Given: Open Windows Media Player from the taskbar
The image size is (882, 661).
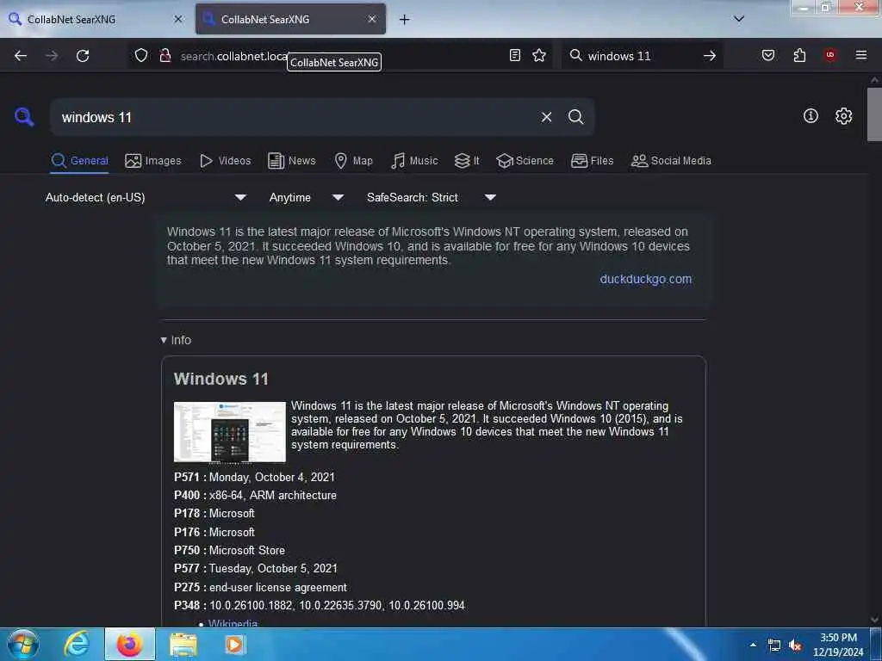Looking at the screenshot, I should point(235,644).
